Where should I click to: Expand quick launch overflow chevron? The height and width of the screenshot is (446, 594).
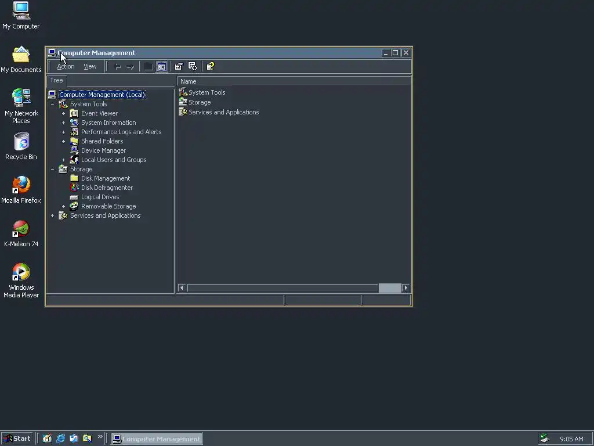(x=100, y=437)
